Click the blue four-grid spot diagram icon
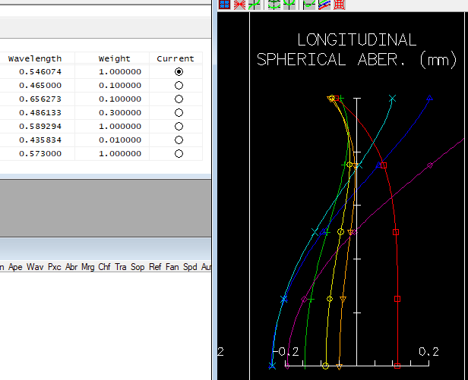468x380 pixels. pos(224,5)
